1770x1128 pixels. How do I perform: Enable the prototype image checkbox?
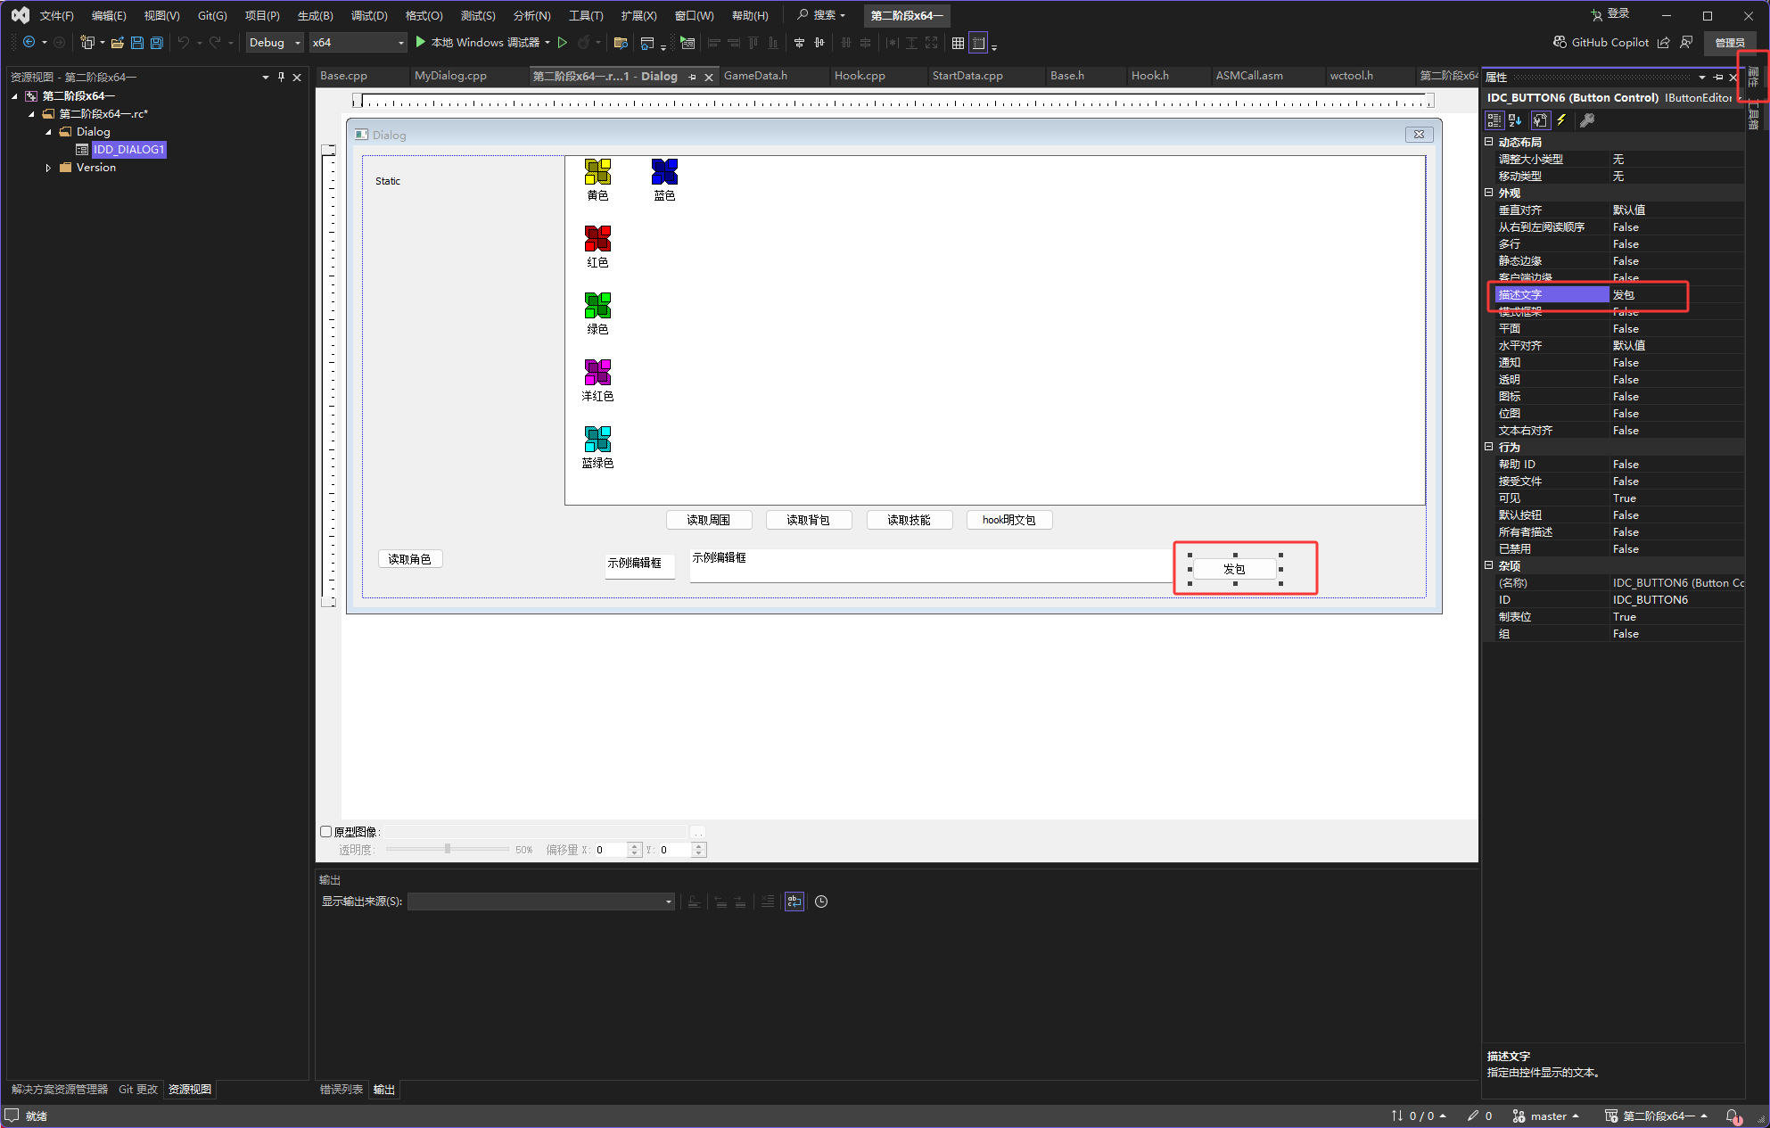(x=326, y=831)
